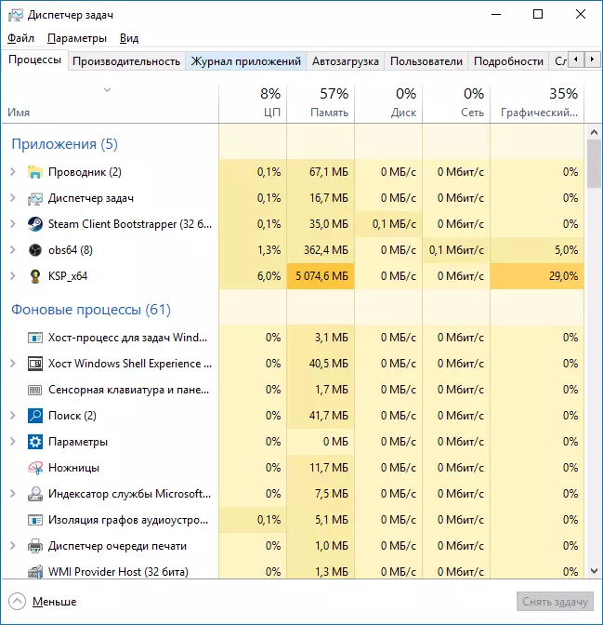
Task: Click the Steam Client Bootstrapper icon
Action: point(35,224)
